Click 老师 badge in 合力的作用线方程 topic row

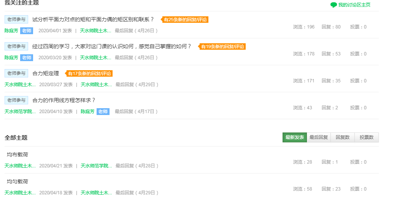[103, 112]
